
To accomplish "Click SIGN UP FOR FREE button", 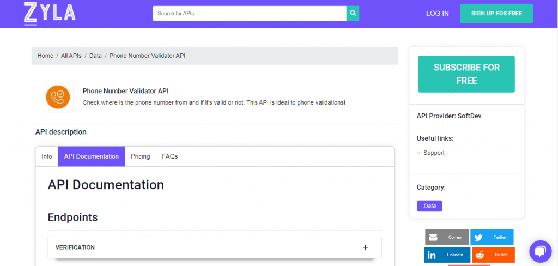I will point(496,14).
